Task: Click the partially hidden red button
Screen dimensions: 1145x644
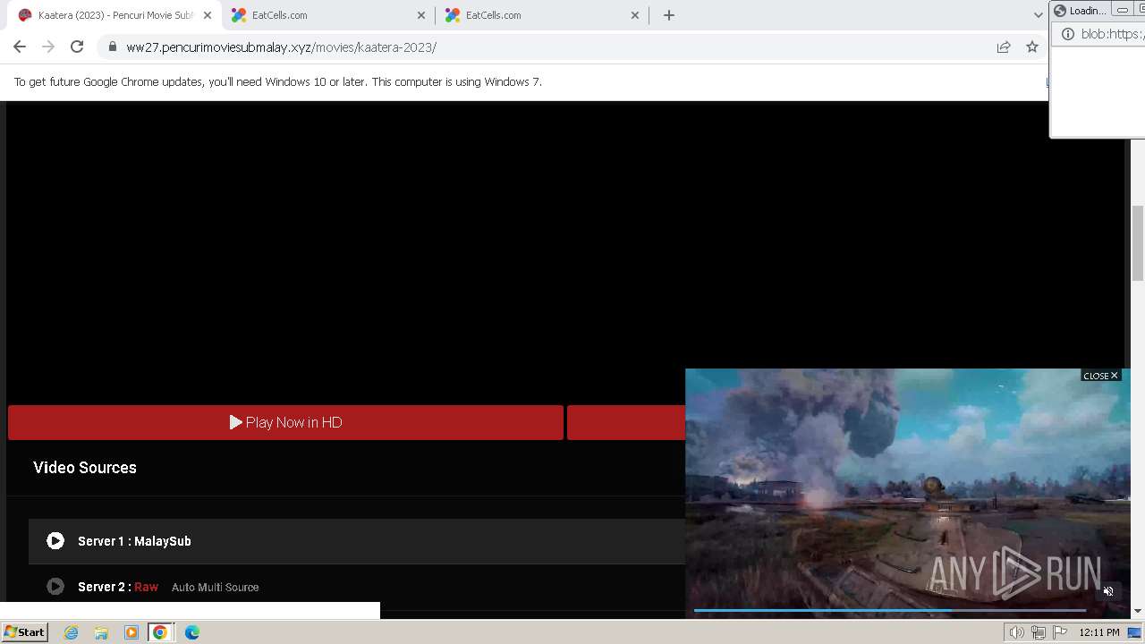Action: pos(626,422)
